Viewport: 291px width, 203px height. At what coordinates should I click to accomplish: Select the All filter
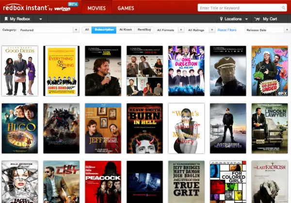[x=87, y=30]
